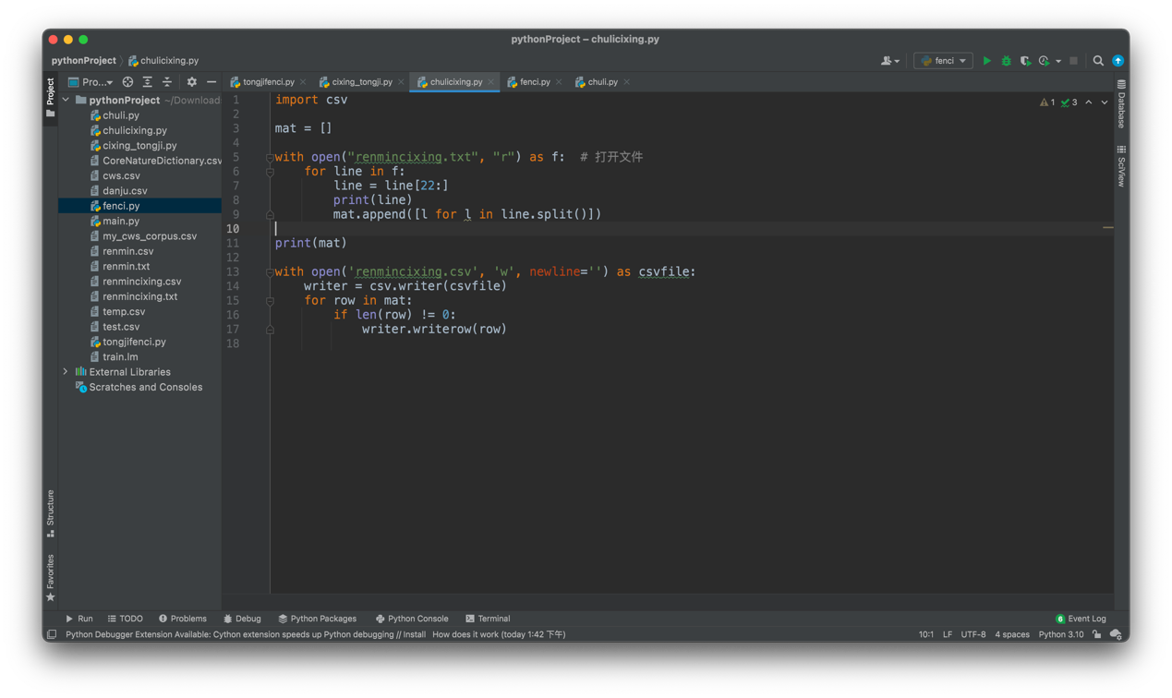This screenshot has height=698, width=1172.
Task: Click the 4 spaces indent setting
Action: [x=1012, y=634]
